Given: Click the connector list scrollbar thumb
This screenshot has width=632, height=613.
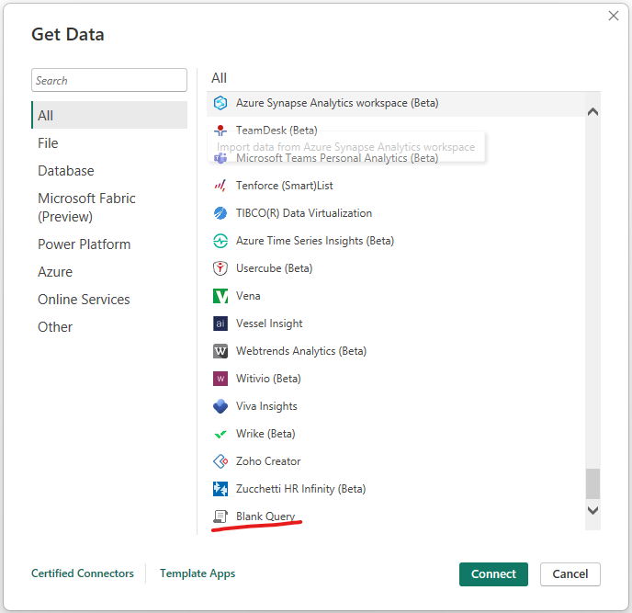Looking at the screenshot, I should 592,483.
